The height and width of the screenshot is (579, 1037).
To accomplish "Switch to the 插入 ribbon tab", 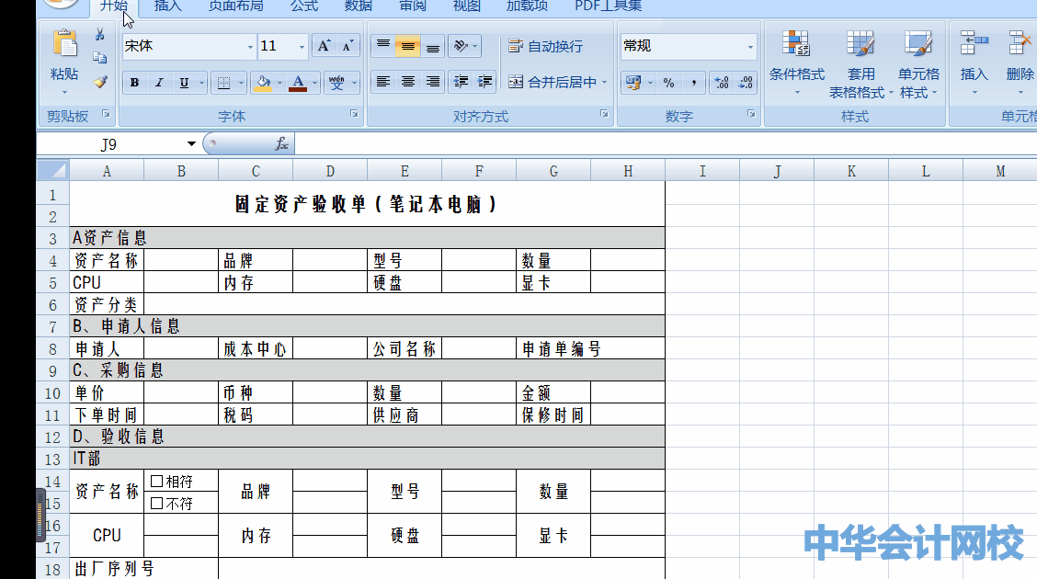I will tap(168, 6).
